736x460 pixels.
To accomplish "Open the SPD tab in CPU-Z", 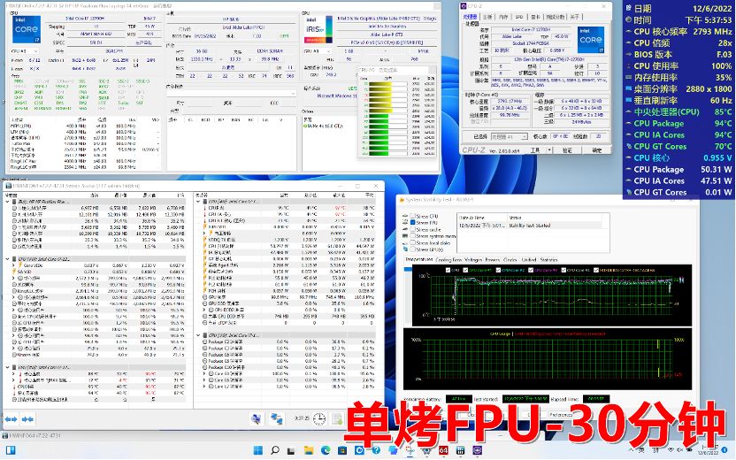I will [519, 17].
